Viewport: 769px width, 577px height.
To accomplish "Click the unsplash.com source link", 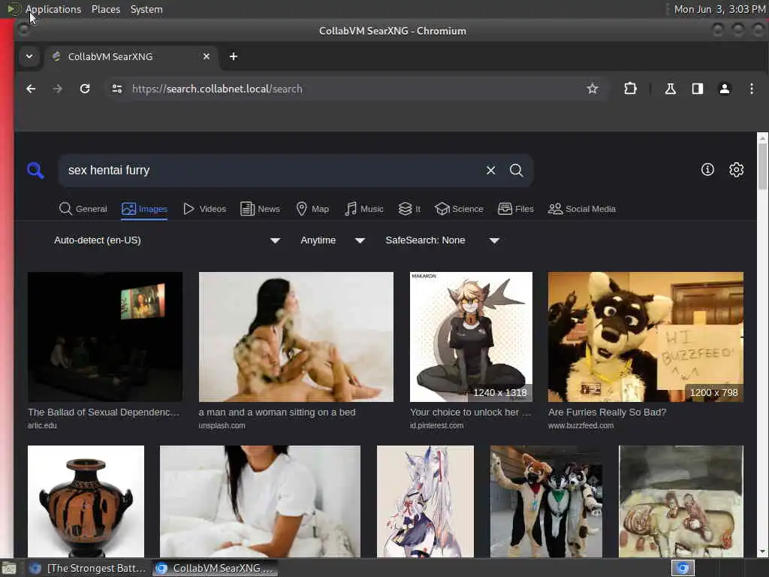I will click(x=222, y=425).
